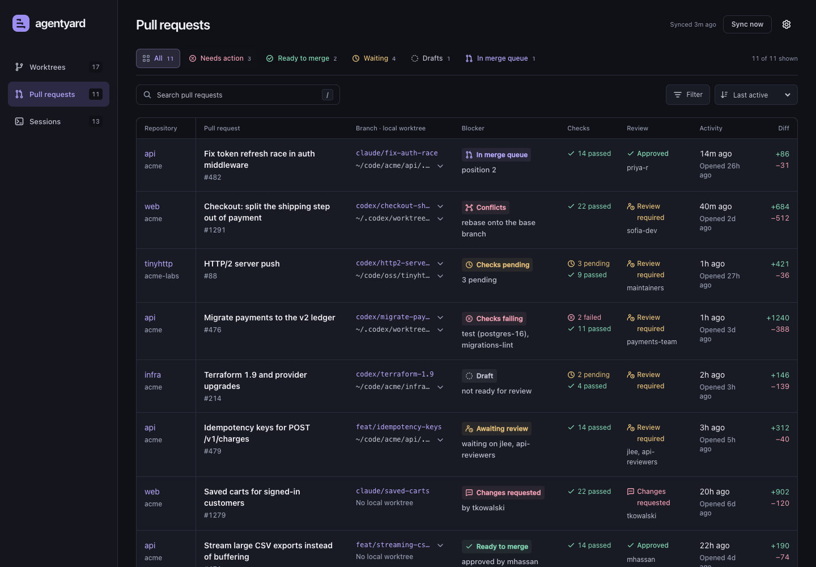The height and width of the screenshot is (567, 816).
Task: Open settings with the gear icon
Action: tap(787, 24)
